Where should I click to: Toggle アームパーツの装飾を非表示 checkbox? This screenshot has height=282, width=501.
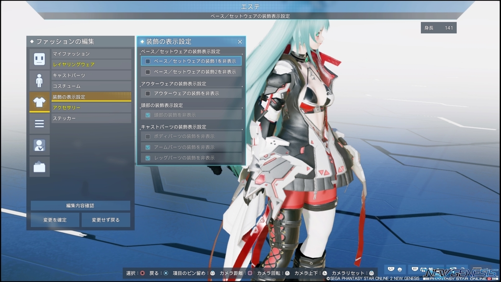point(148,147)
